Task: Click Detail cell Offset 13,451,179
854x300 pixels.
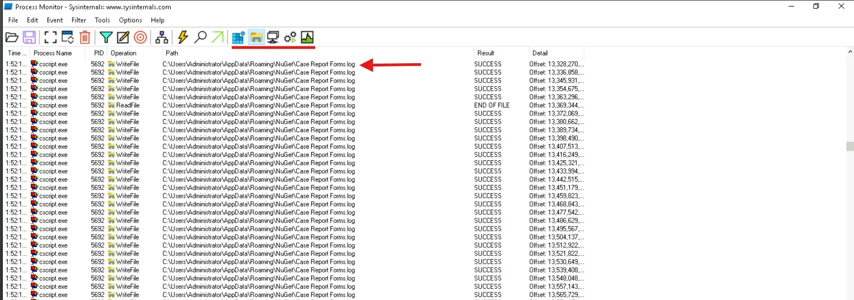Action: [x=557, y=188]
